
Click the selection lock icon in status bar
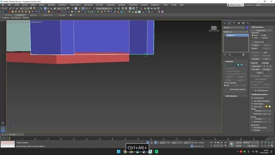pos(152,143)
